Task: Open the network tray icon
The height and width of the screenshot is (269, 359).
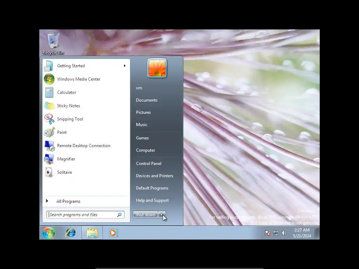Action: [276, 233]
